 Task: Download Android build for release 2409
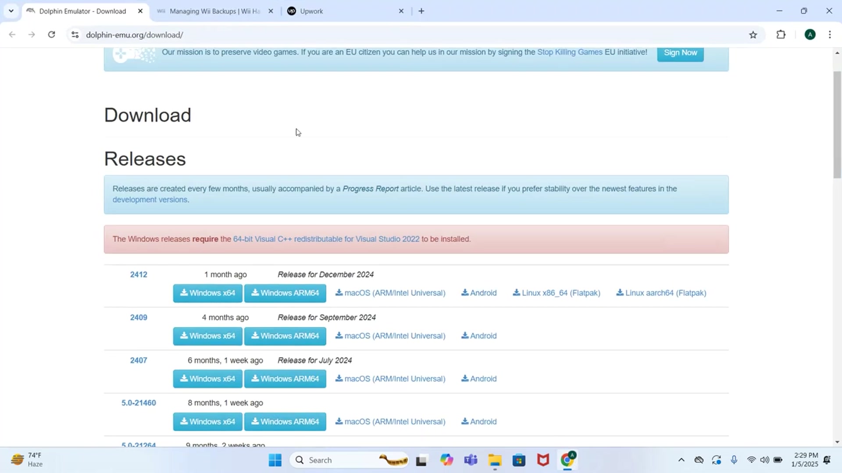(x=479, y=336)
